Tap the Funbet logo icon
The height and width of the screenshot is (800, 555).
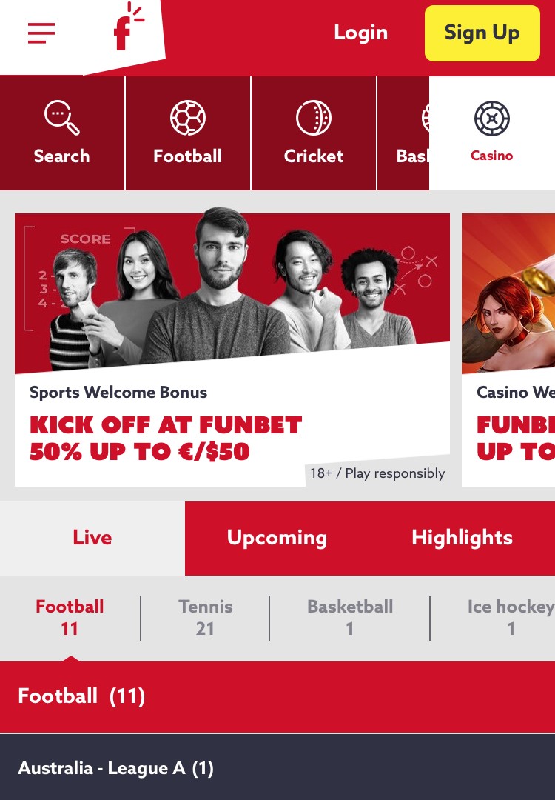[127, 28]
